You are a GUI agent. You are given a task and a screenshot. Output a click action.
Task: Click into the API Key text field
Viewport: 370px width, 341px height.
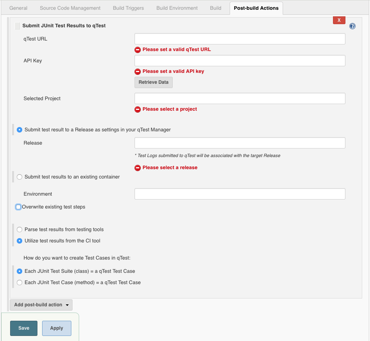click(x=240, y=61)
